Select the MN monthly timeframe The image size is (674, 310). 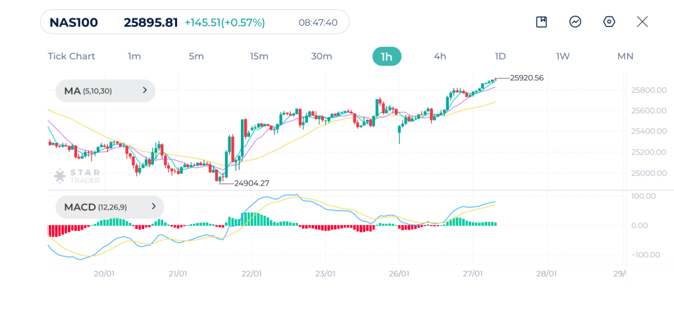point(625,57)
